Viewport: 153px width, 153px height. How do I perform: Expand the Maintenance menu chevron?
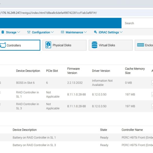tap(85, 32)
